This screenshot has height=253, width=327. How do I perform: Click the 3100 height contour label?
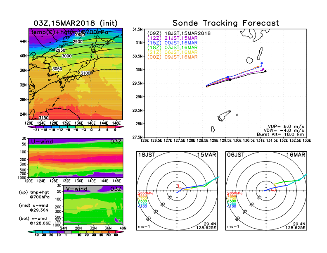[85, 73]
